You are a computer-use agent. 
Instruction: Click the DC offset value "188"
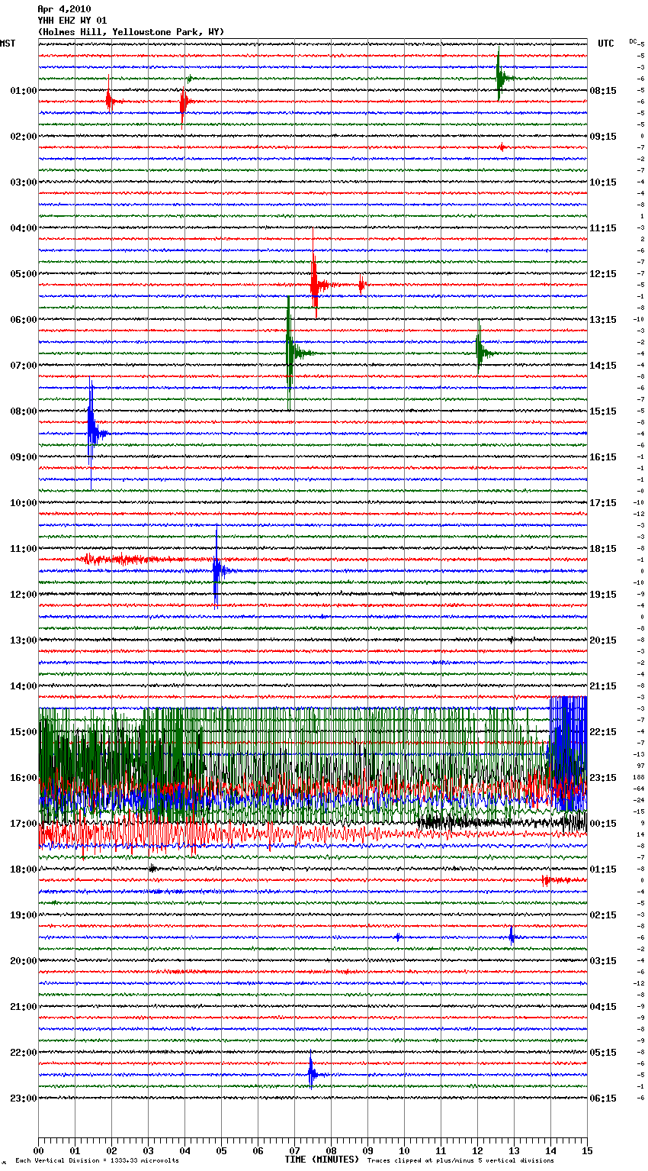639,777
